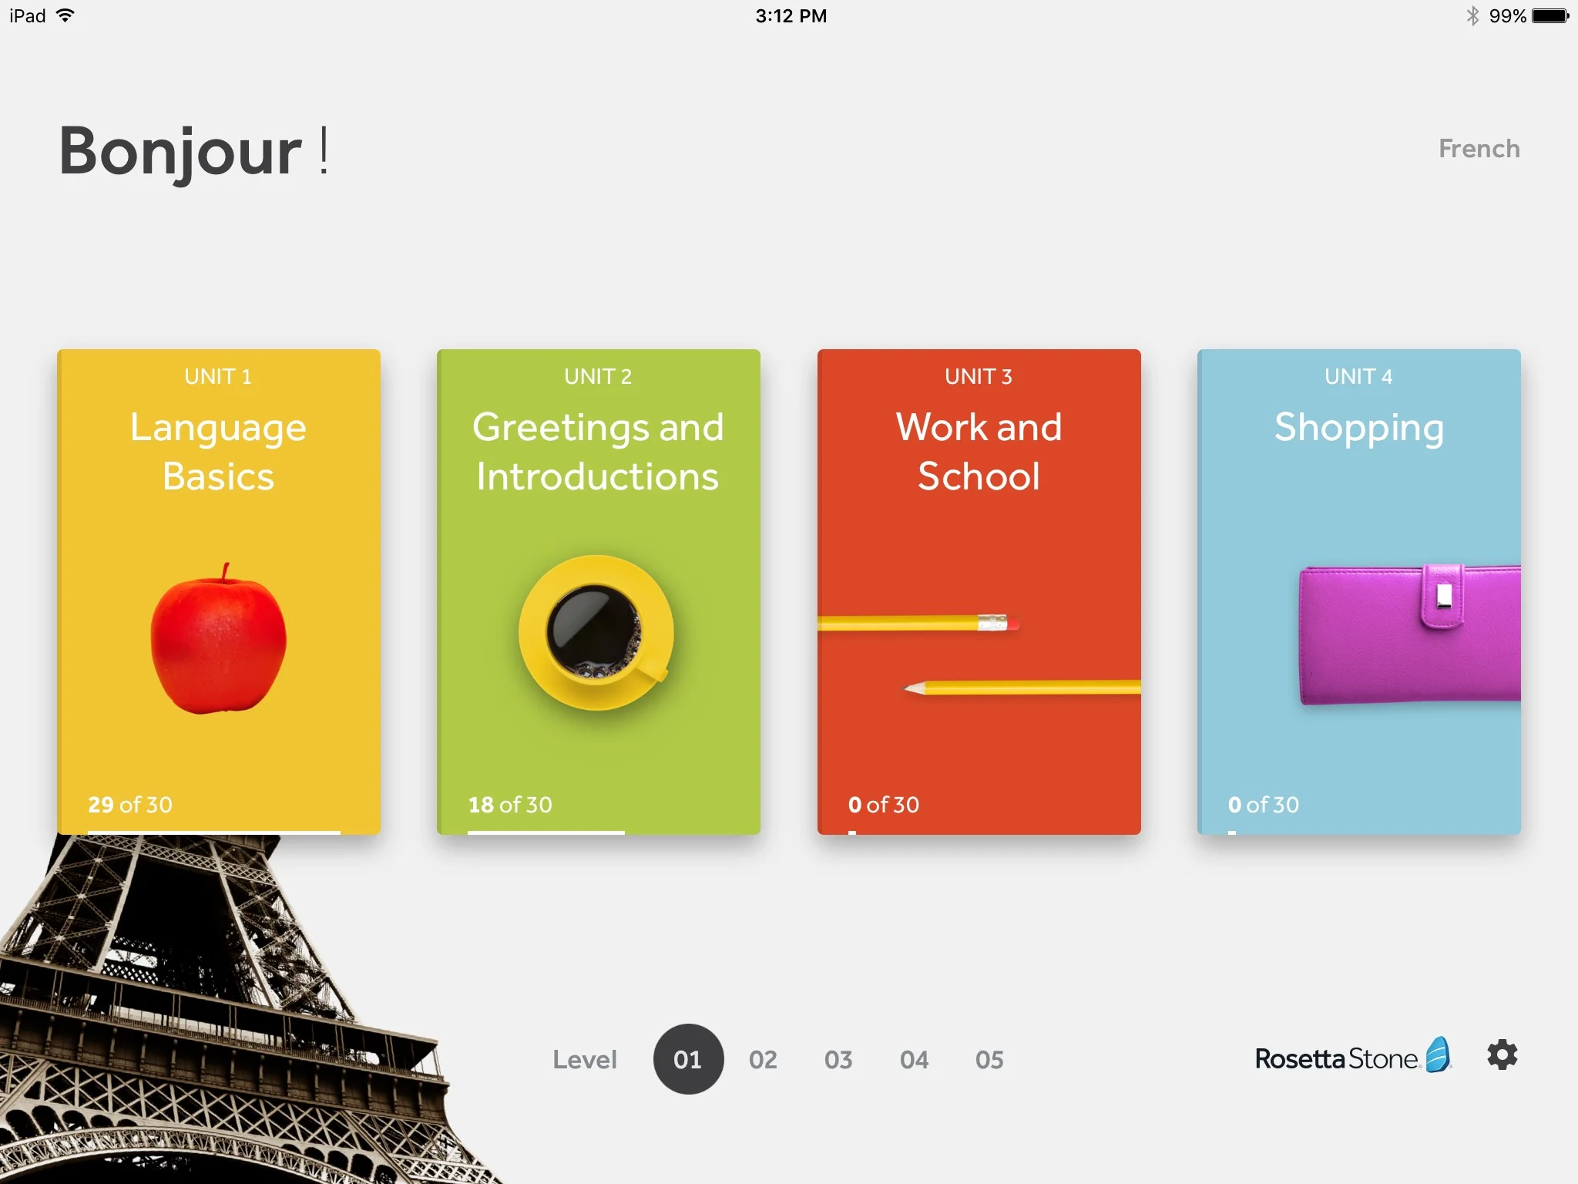Open Unit 2 Greetings and Introductions card
This screenshot has height=1184, width=1578.
click(x=599, y=592)
